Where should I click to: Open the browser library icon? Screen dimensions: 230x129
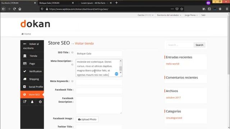[x=204, y=9]
